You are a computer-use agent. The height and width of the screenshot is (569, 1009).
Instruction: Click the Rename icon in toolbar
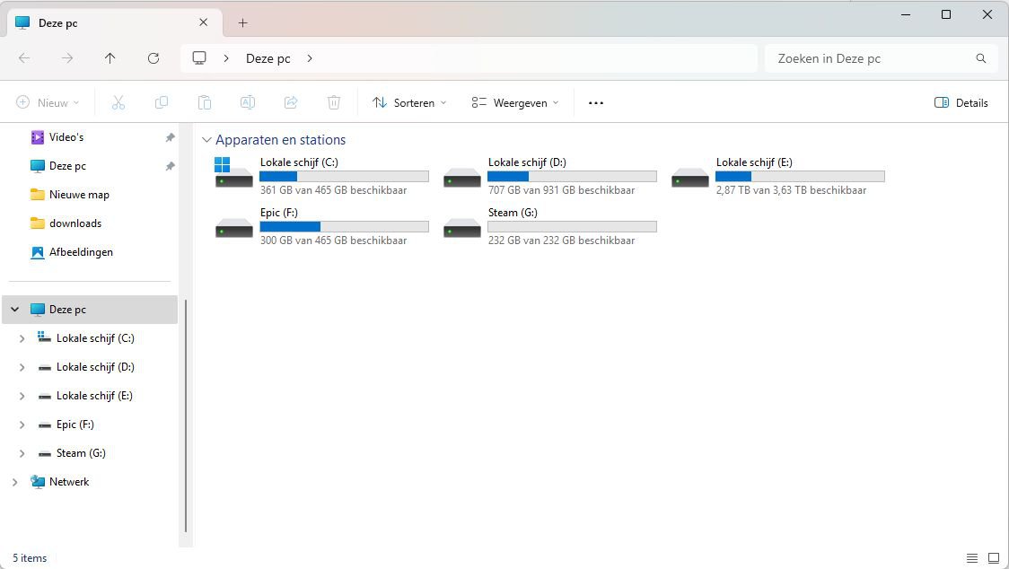[248, 102]
